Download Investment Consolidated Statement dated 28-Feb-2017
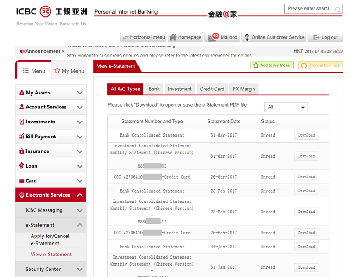 coord(306,212)
